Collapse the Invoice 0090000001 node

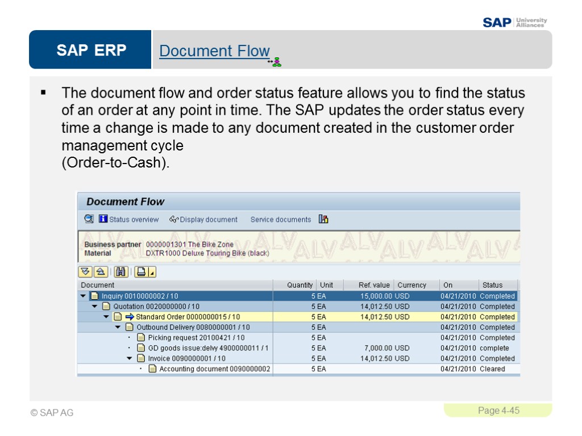[129, 358]
